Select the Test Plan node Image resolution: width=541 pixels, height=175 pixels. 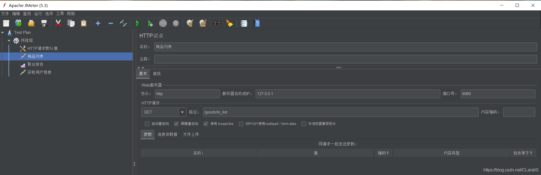(22, 32)
